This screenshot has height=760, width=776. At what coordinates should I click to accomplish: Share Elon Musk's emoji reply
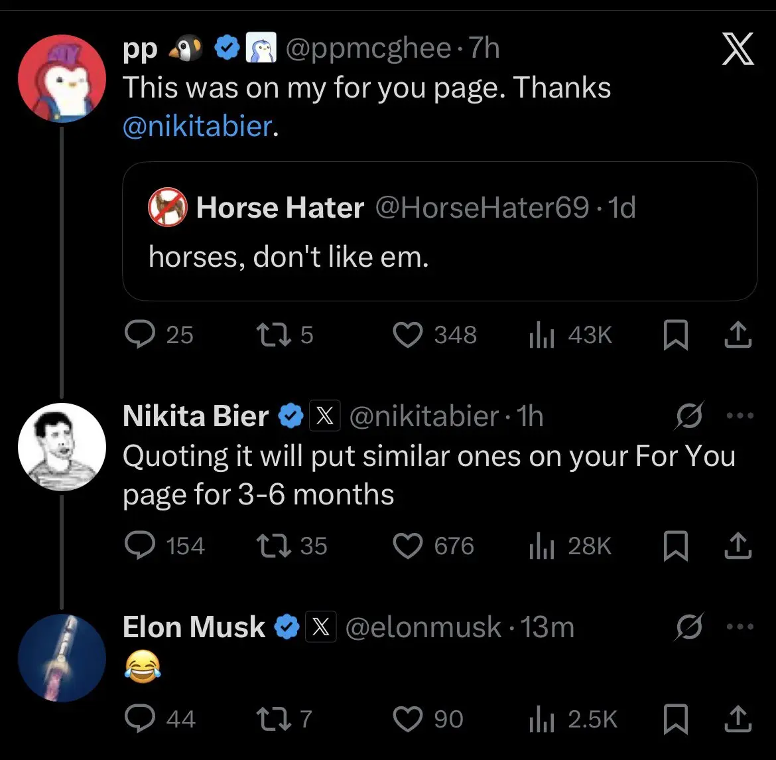[738, 719]
